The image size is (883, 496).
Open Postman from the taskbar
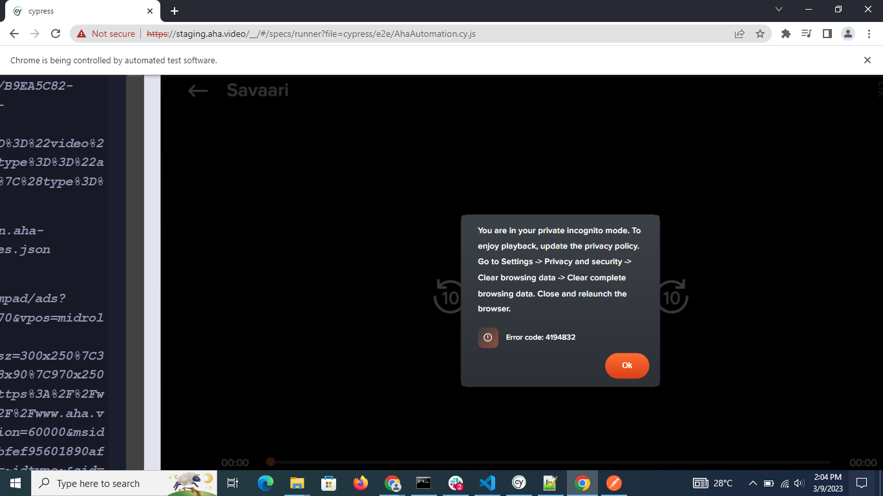[x=614, y=483]
